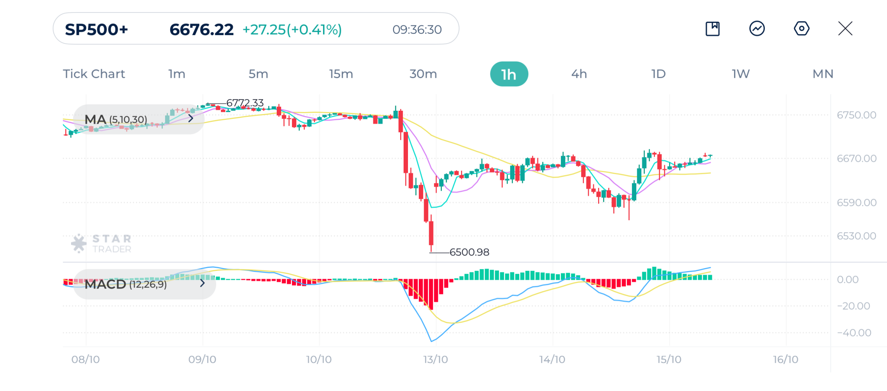
Task: Click the Star Trader watermark logo
Action: click(x=101, y=244)
